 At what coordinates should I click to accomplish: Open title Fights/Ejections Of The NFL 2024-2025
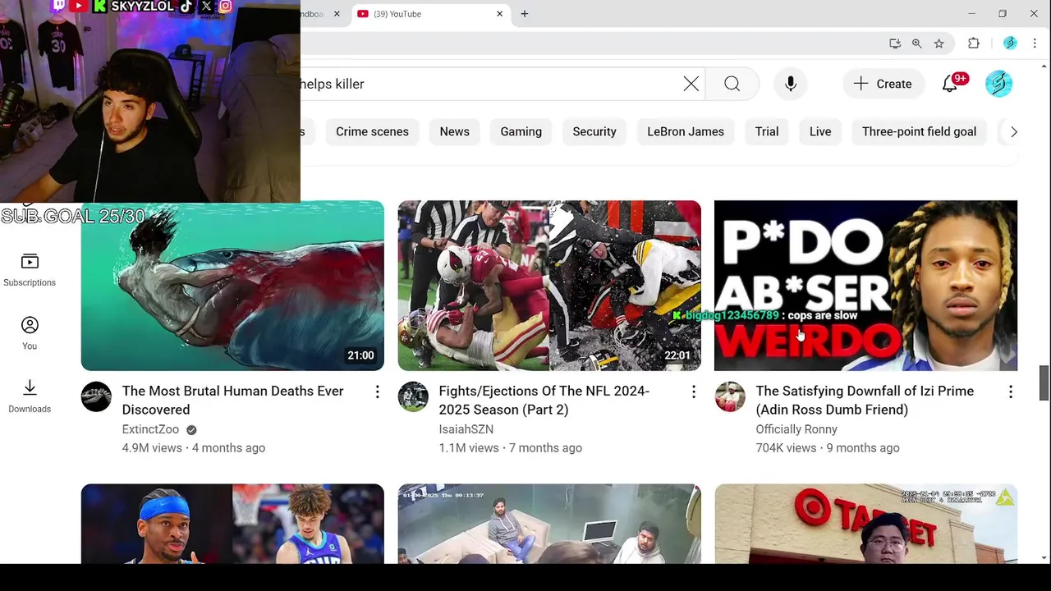tap(544, 401)
